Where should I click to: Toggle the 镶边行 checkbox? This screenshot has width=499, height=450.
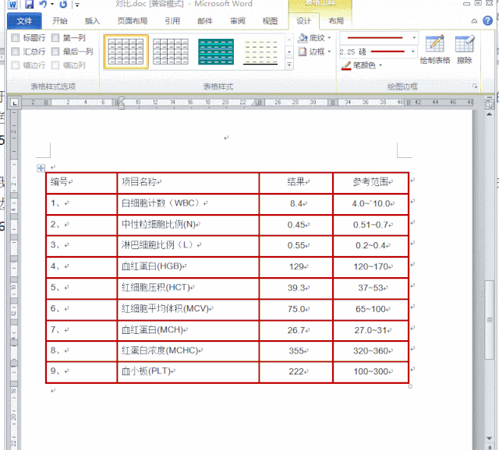[16, 65]
